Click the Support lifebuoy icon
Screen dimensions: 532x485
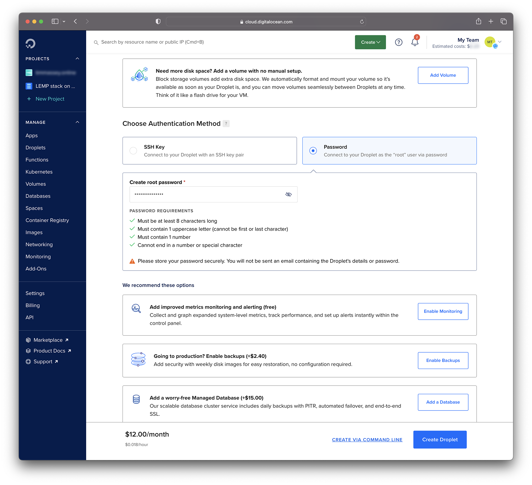tap(28, 361)
